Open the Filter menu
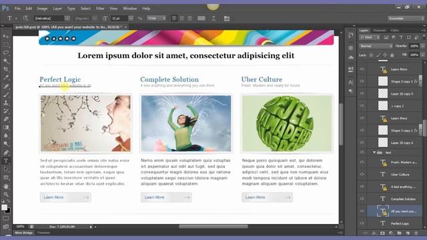This screenshot has width=427, height=240. (100, 9)
